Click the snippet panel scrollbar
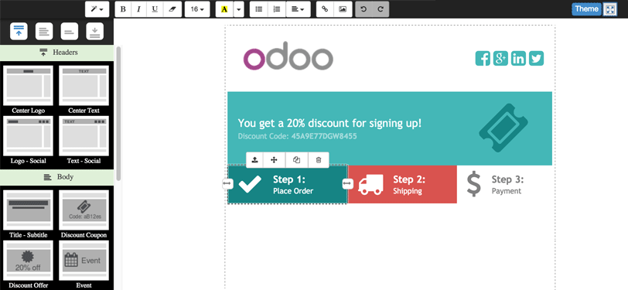The image size is (628, 290). click(x=118, y=114)
